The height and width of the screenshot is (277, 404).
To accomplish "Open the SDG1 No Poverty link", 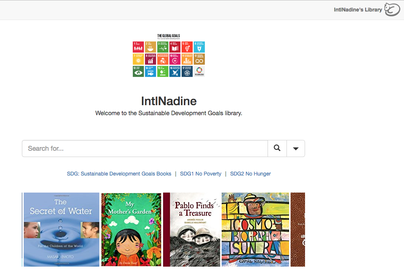I will pyautogui.click(x=201, y=174).
